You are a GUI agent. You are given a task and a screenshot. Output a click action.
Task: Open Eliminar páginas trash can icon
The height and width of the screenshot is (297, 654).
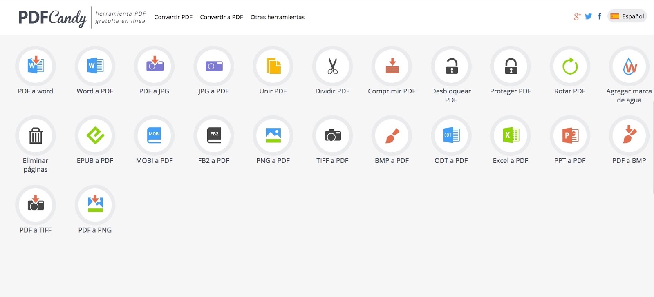pos(36,135)
